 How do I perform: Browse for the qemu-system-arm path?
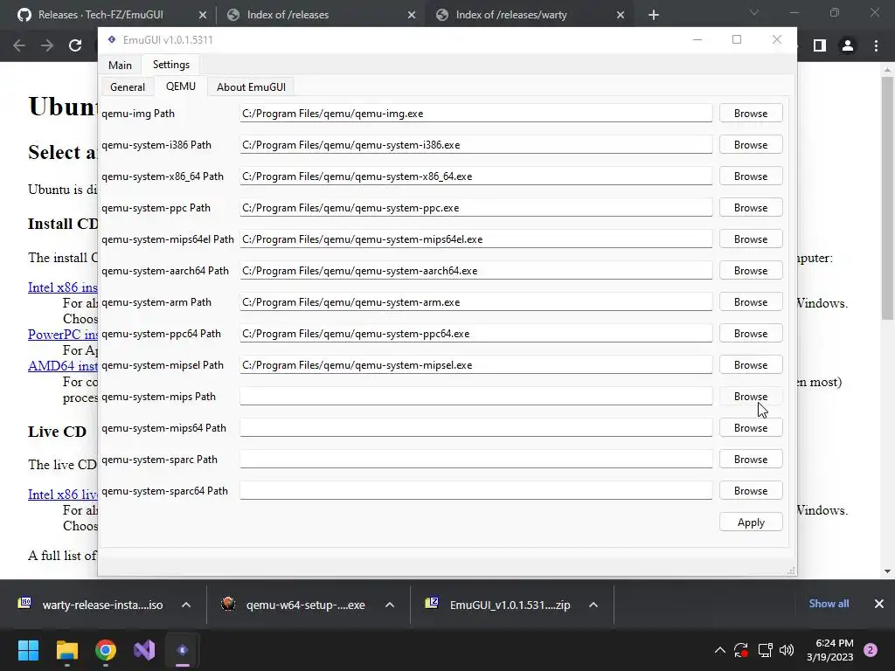pyautogui.click(x=751, y=301)
